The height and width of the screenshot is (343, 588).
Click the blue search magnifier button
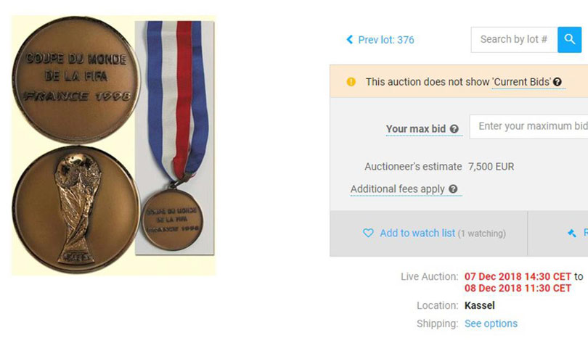click(x=570, y=40)
